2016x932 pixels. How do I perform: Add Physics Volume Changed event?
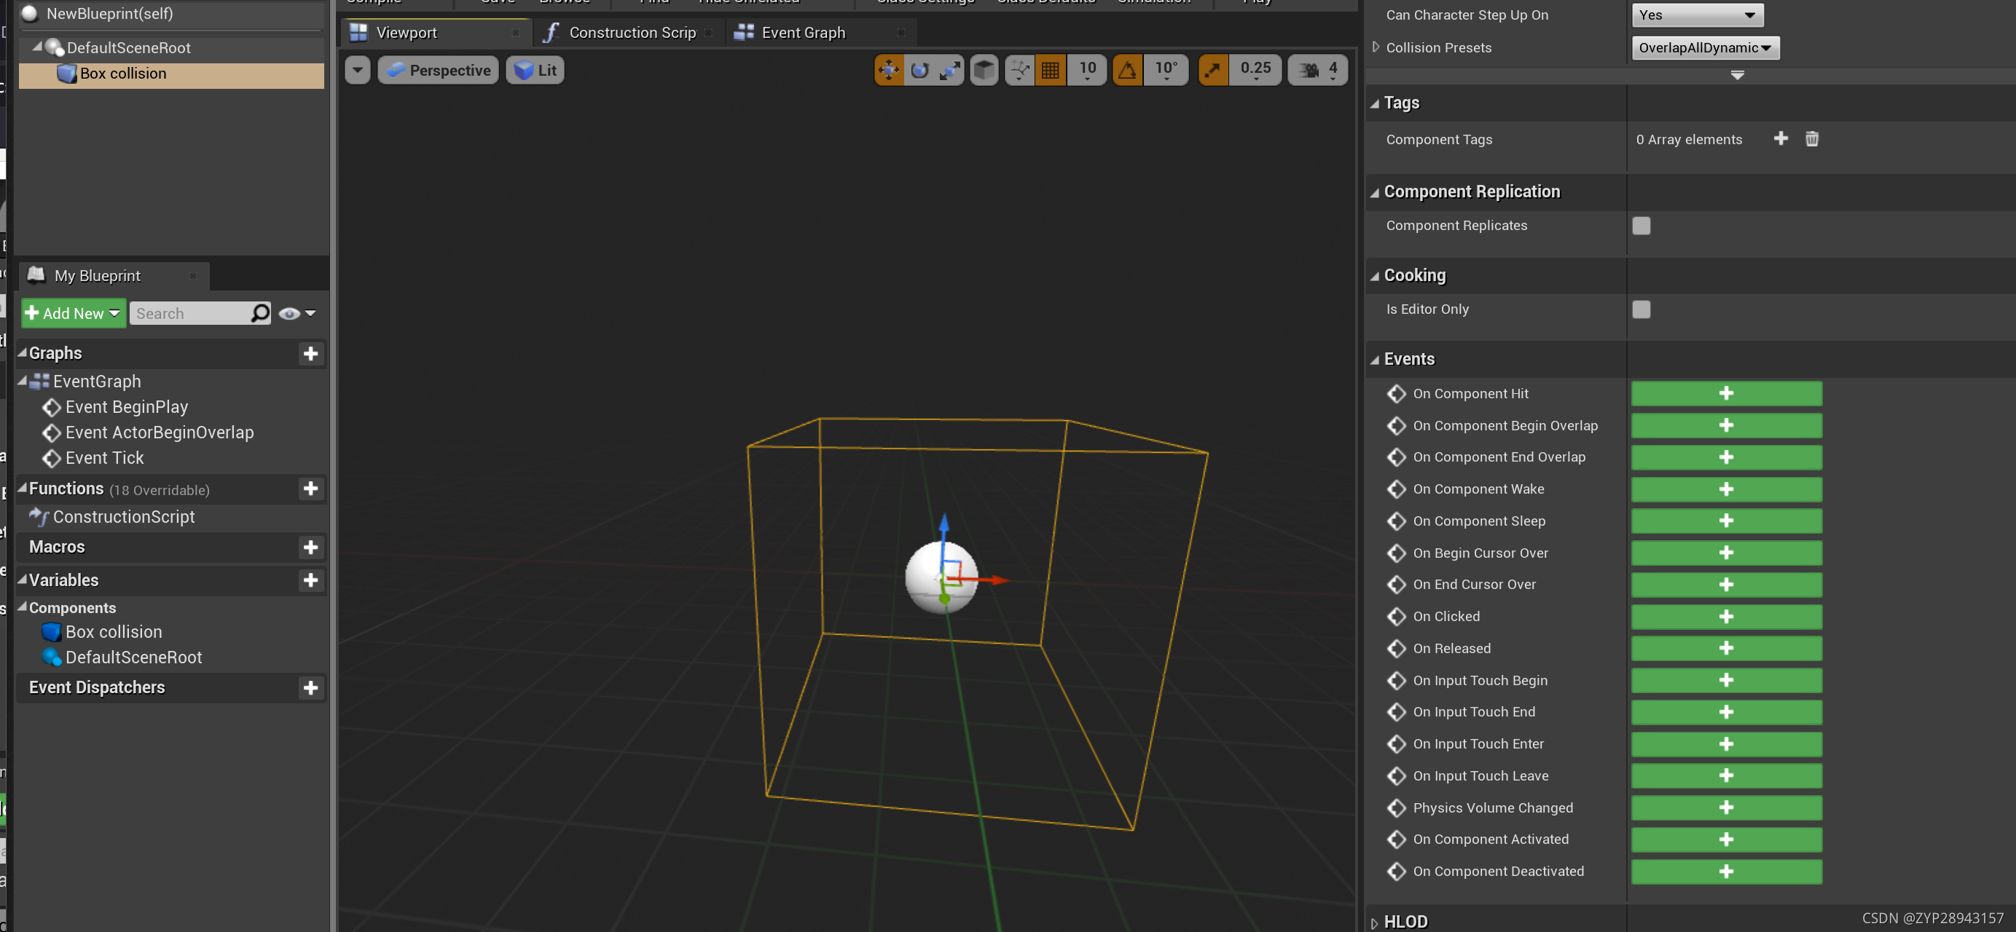click(x=1727, y=807)
